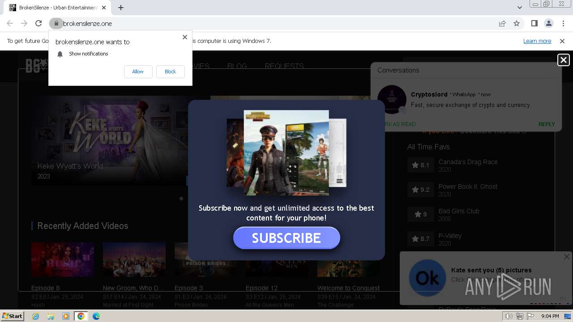Image resolution: width=573 pixels, height=322 pixels.
Task: Click the PUBG game ad image
Action: [x=286, y=152]
